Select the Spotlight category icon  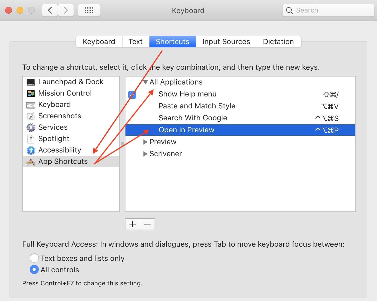tap(31, 139)
